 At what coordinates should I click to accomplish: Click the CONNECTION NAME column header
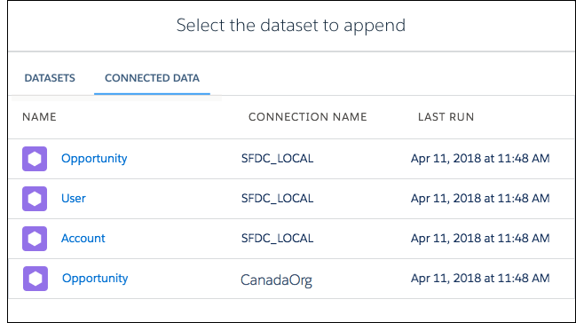308,117
